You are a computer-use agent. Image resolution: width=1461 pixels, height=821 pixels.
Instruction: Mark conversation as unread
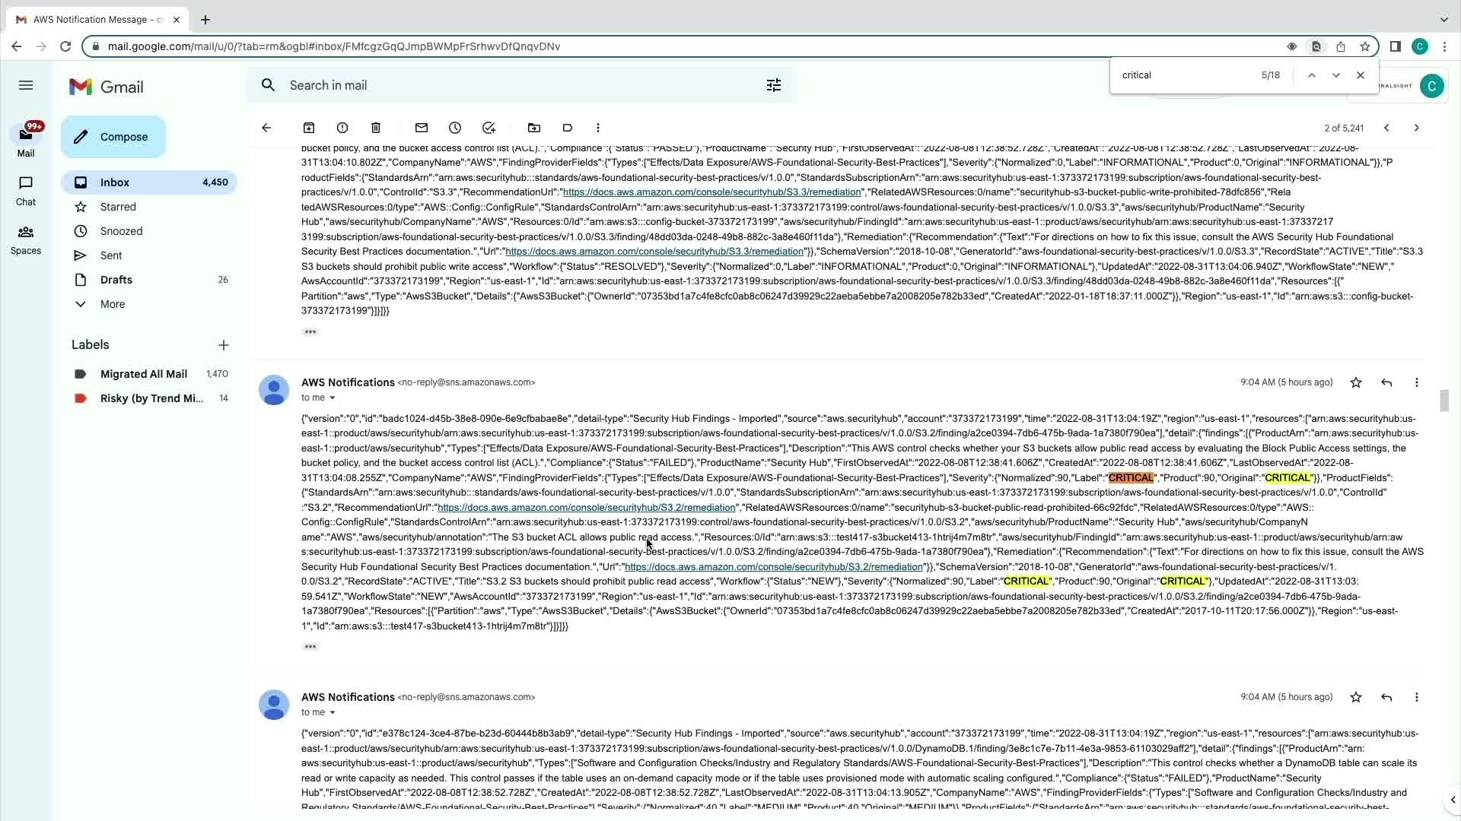click(422, 128)
